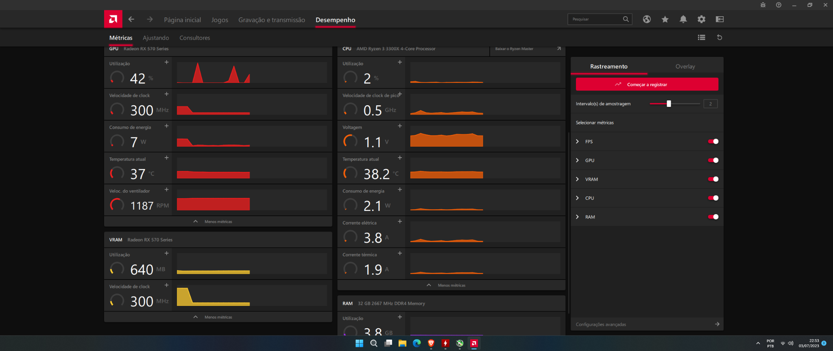Add GPU Utilização metric with plus icon
The height and width of the screenshot is (351, 833).
coord(166,62)
